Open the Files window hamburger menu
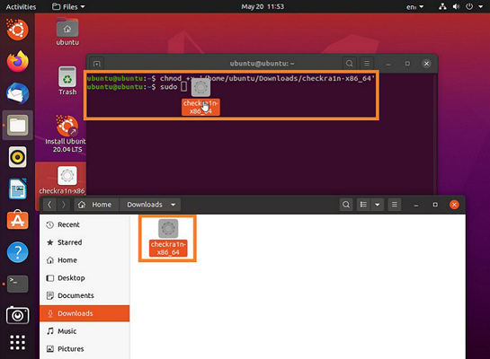The width and height of the screenshot is (490, 359). (395, 205)
